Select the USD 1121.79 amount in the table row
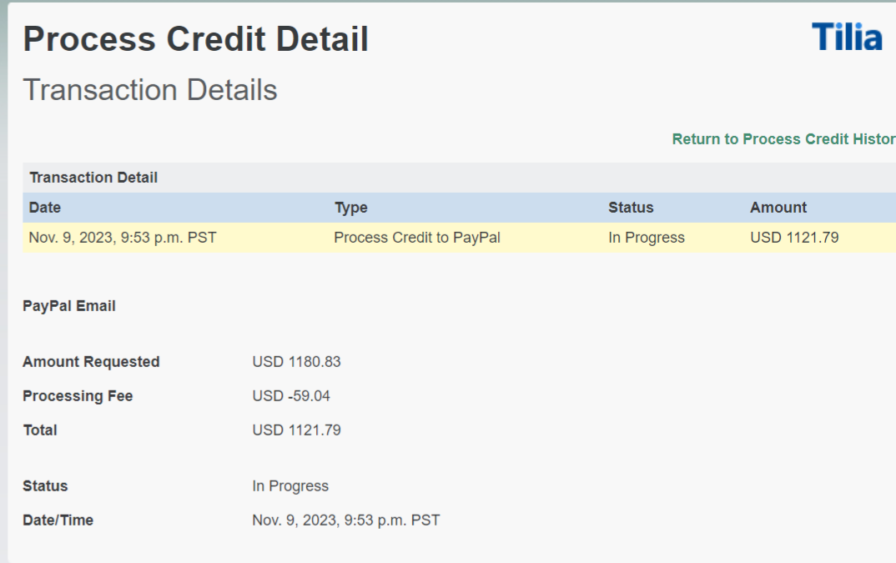This screenshot has height=563, width=896. [x=794, y=238]
